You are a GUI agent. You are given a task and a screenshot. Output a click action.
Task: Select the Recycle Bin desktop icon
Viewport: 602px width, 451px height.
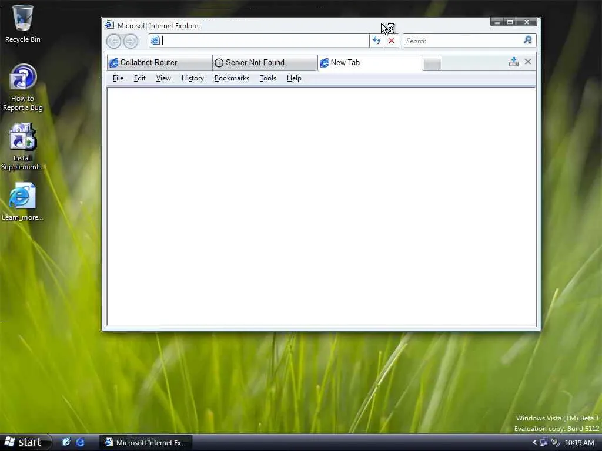(23, 23)
